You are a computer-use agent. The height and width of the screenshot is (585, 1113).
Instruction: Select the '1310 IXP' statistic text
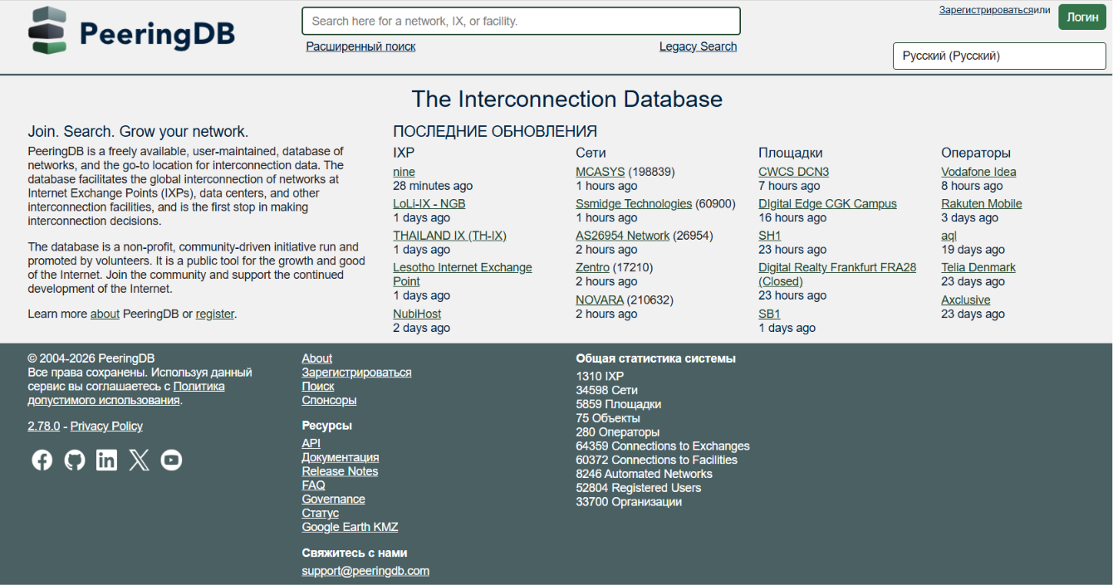pos(600,376)
